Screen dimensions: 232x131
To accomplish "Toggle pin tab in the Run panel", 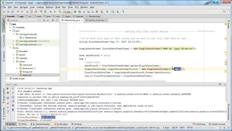I will pos(8,103).
